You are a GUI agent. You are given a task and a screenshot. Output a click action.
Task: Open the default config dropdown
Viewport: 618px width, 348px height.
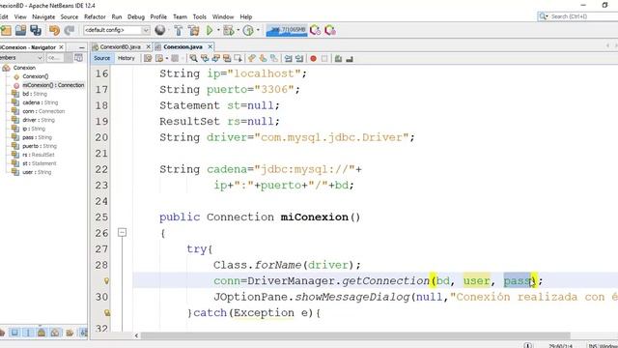[x=116, y=30]
